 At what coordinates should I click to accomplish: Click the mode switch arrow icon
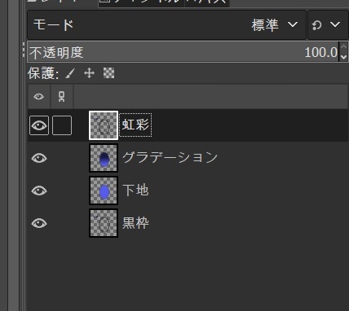click(317, 25)
